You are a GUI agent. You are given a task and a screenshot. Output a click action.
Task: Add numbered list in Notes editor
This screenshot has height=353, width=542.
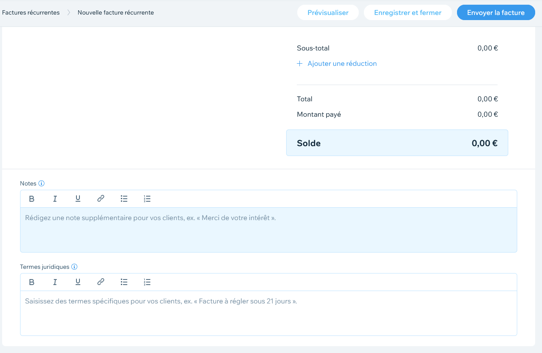[147, 199]
